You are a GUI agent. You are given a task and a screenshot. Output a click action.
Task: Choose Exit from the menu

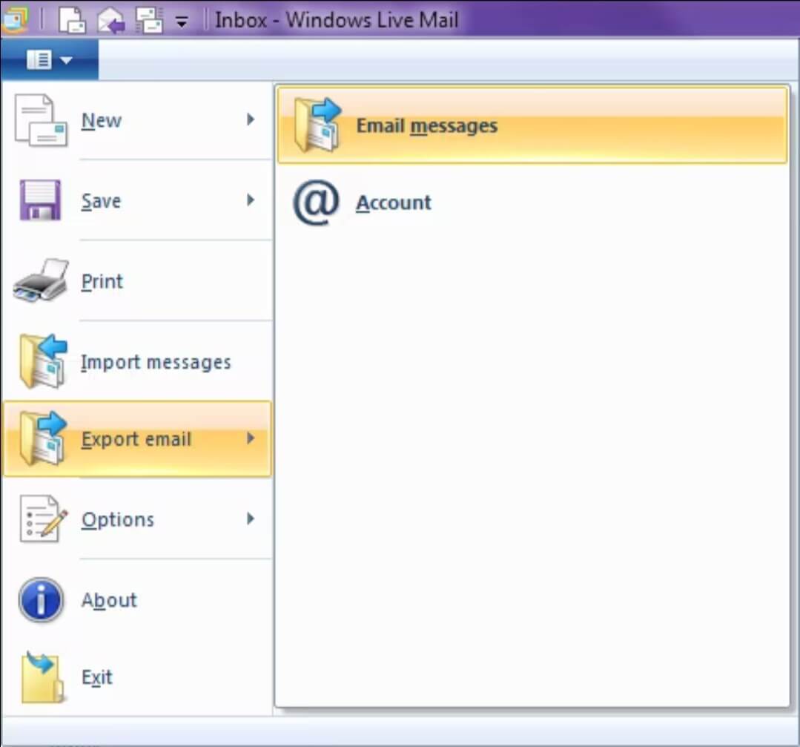138,677
